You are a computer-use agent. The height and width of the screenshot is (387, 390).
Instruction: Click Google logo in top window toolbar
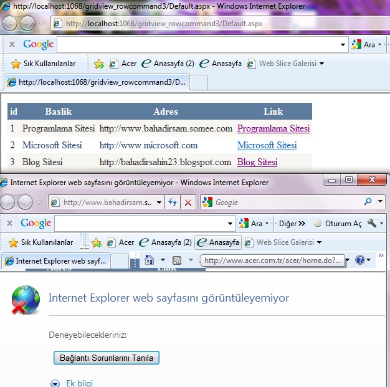coord(38,44)
